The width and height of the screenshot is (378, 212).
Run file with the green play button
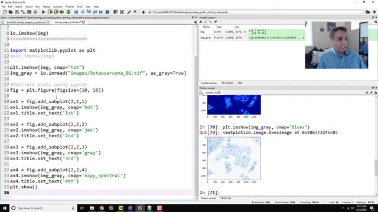point(43,12)
